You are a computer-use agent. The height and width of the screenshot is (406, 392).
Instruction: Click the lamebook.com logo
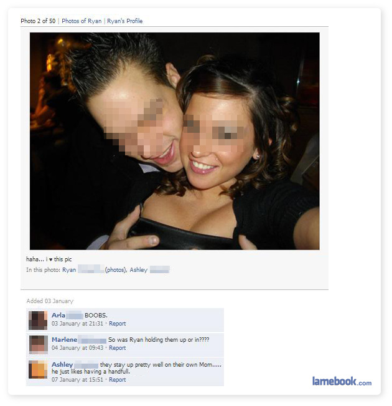click(x=342, y=381)
